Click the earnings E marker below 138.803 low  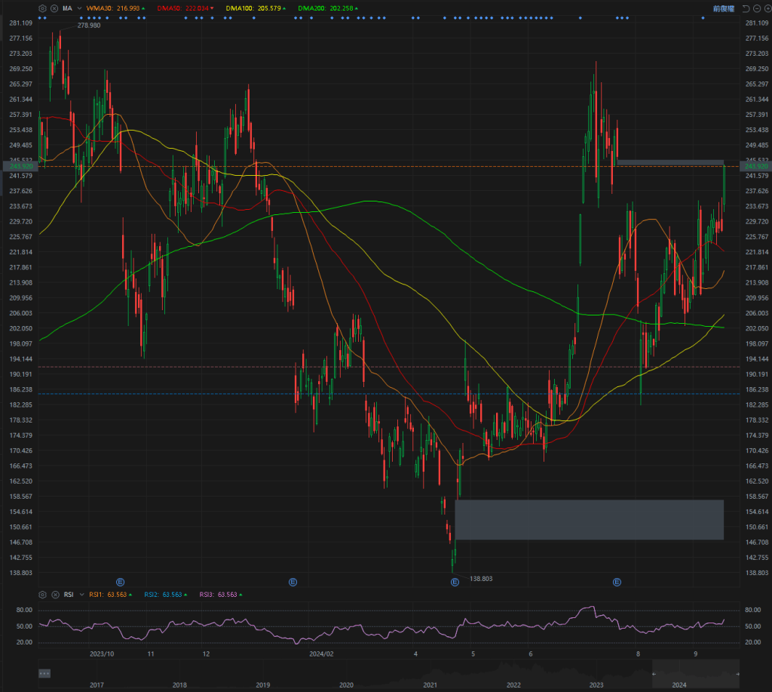click(x=455, y=582)
